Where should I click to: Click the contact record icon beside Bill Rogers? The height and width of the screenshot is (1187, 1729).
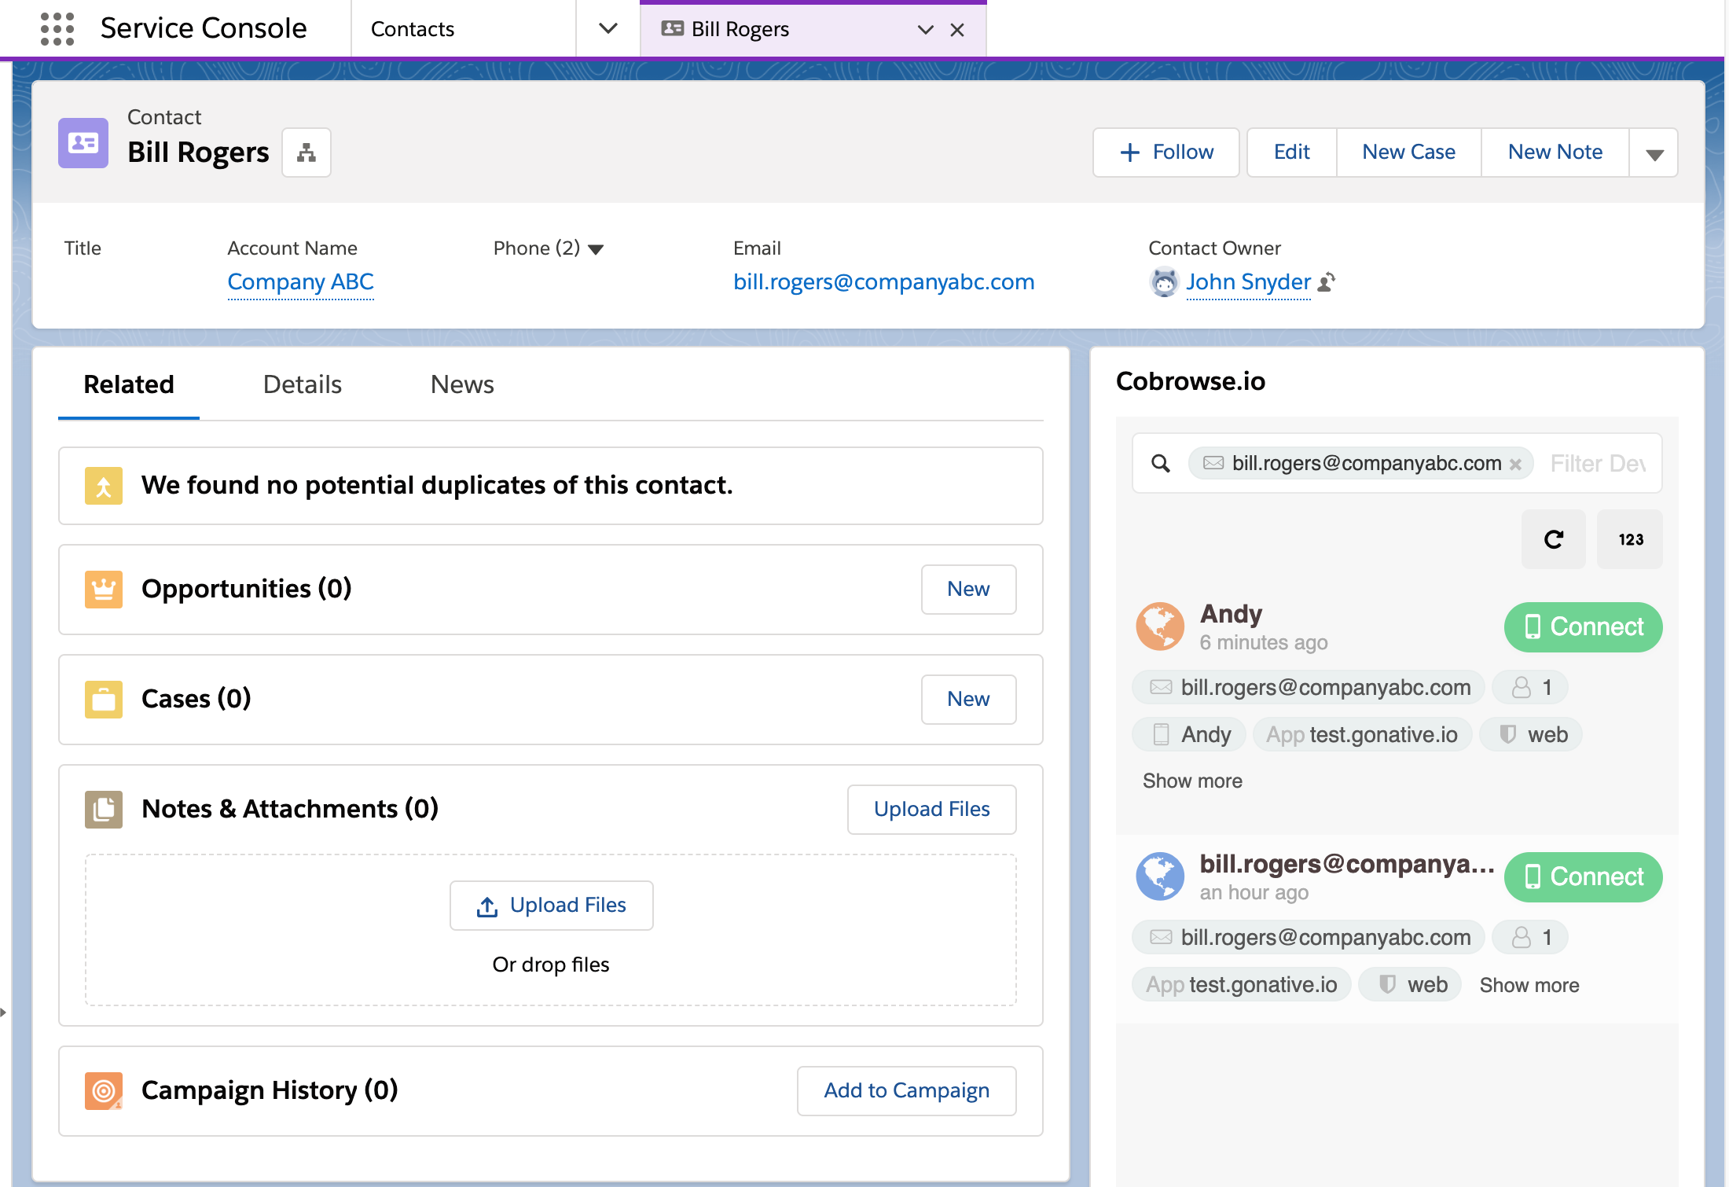click(x=83, y=143)
